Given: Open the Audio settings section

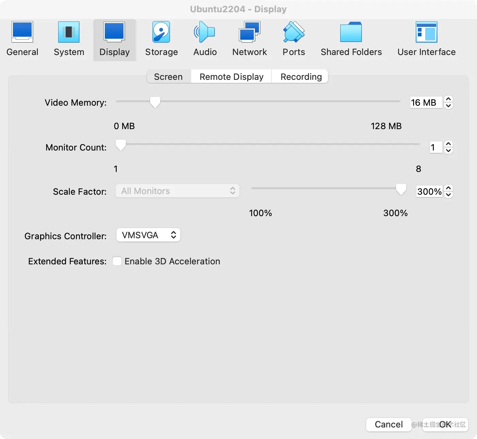Looking at the screenshot, I should [205, 39].
